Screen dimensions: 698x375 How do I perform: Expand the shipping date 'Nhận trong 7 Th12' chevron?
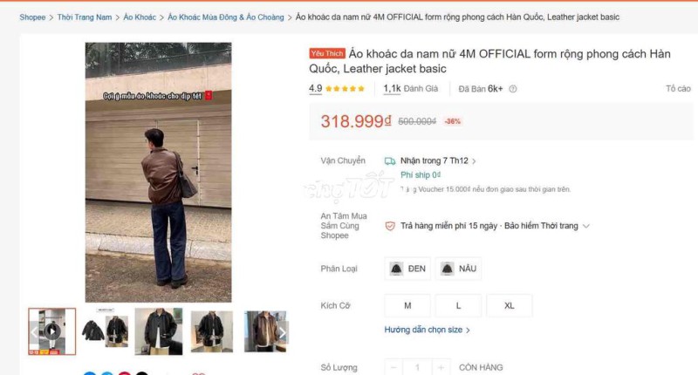tap(474, 161)
